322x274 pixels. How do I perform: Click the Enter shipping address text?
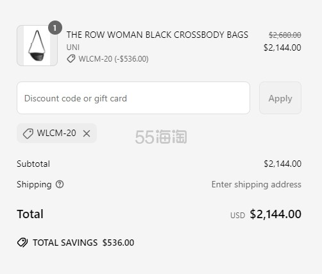(257, 184)
